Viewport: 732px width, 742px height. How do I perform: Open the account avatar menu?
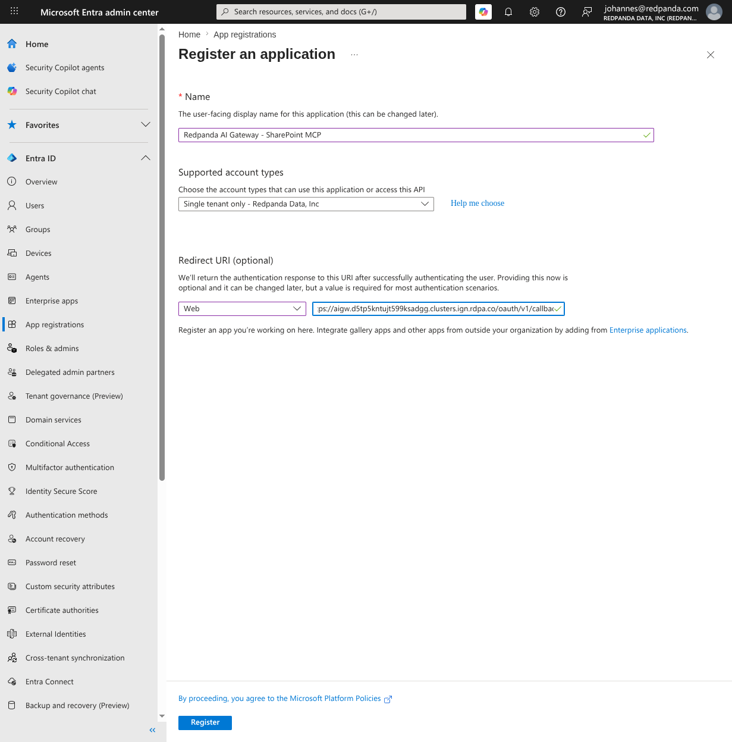click(x=714, y=12)
